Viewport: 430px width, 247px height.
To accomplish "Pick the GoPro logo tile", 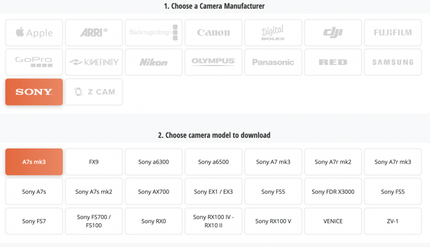I will click(34, 63).
